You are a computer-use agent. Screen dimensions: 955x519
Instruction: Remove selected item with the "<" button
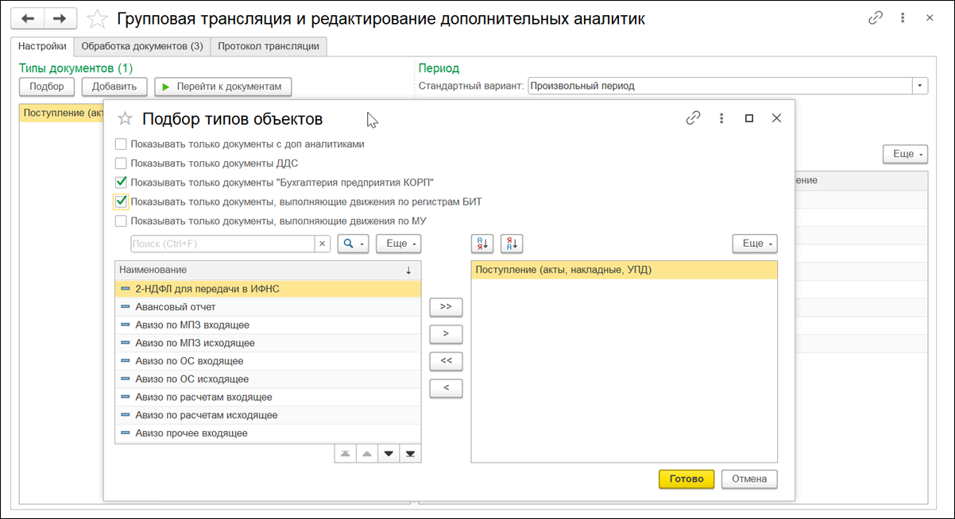pyautogui.click(x=446, y=388)
